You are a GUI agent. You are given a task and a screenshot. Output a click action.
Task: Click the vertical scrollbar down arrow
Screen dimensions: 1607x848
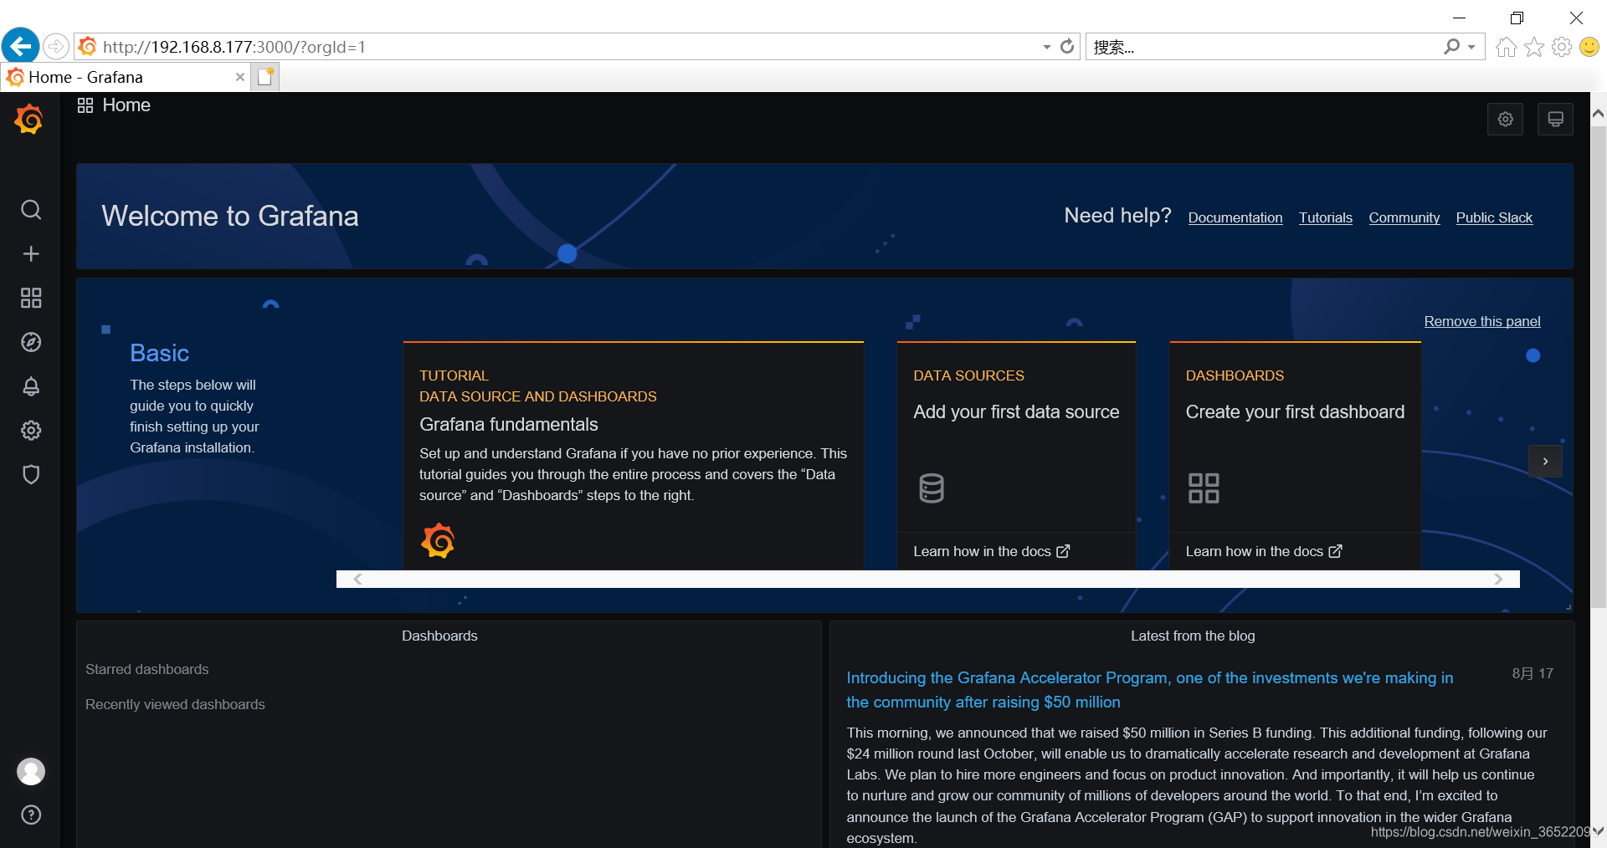(x=1598, y=832)
